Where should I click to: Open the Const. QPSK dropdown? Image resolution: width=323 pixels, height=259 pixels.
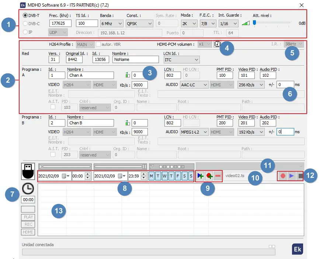[139, 23]
